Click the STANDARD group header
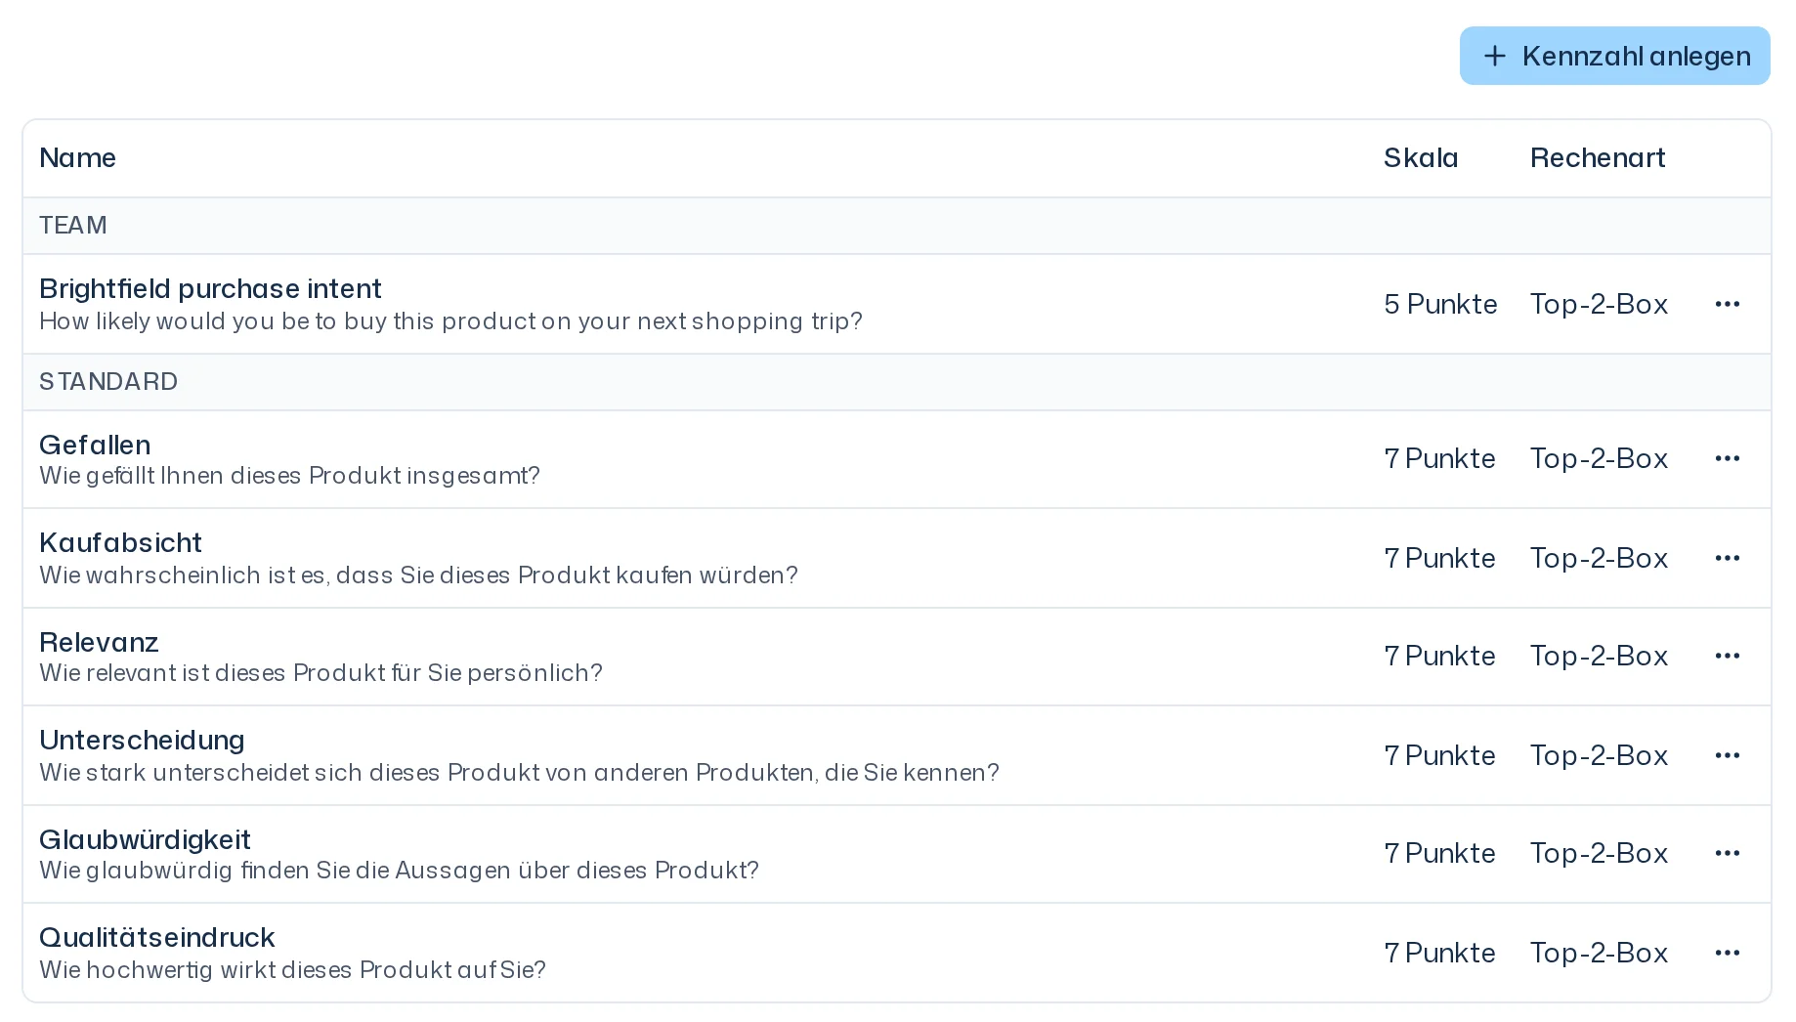This screenshot has height=1022, width=1796. 897,382
